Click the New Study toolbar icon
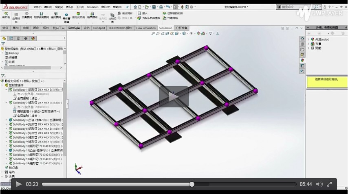348x194 pixels. (6, 15)
